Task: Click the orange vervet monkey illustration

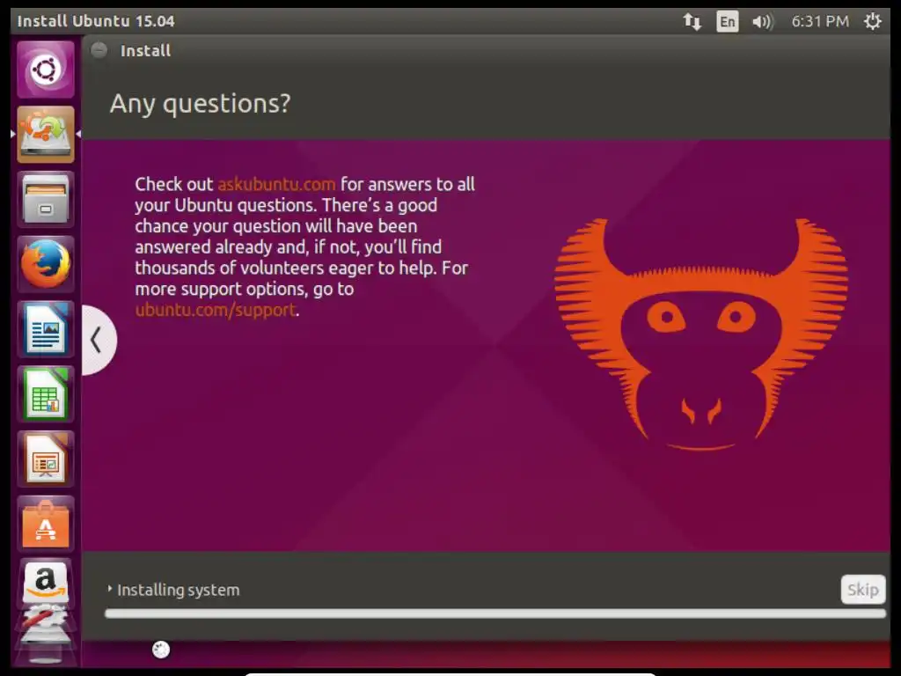Action: pyautogui.click(x=701, y=334)
